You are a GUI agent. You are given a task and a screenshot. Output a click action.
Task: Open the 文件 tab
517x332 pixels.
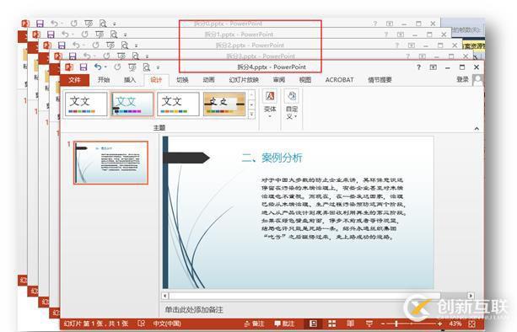tap(74, 80)
